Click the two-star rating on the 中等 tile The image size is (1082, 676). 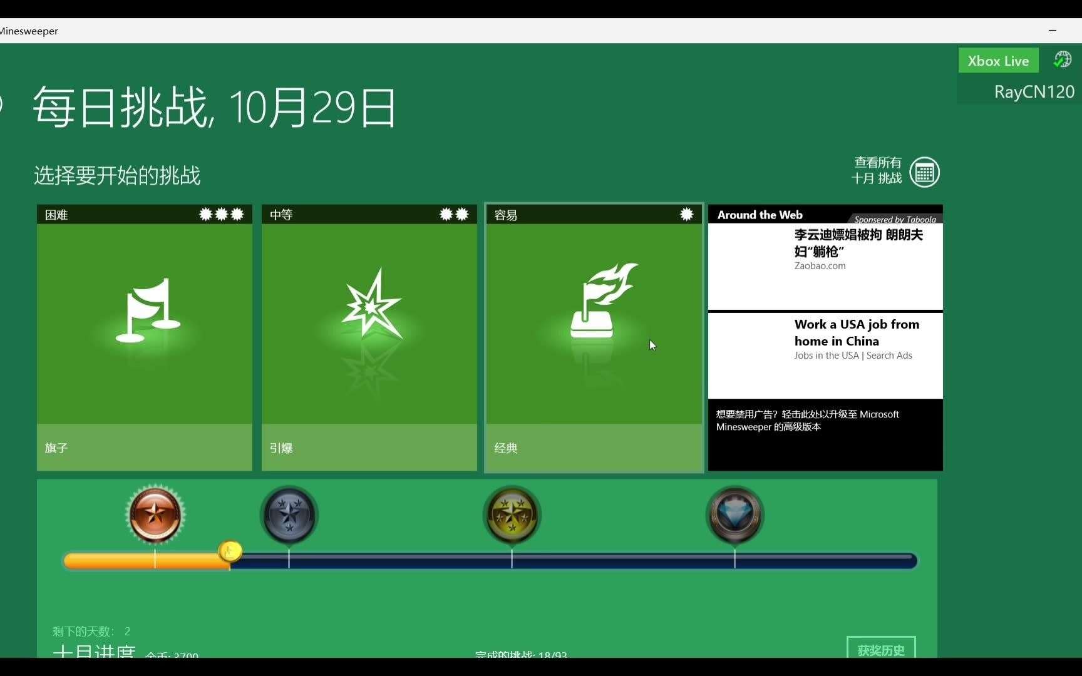point(454,215)
